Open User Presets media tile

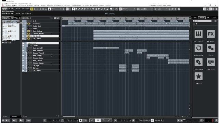198,62
